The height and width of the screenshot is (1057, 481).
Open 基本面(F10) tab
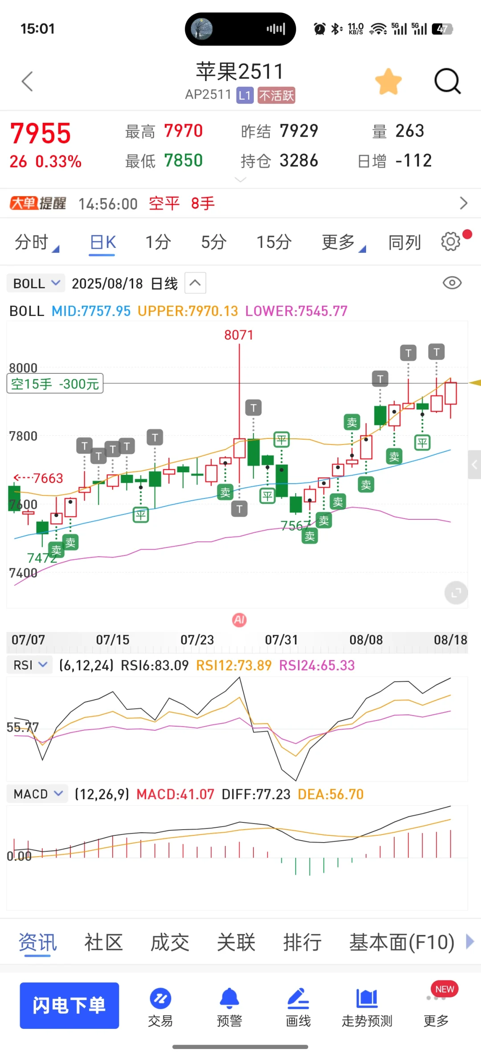tap(402, 942)
